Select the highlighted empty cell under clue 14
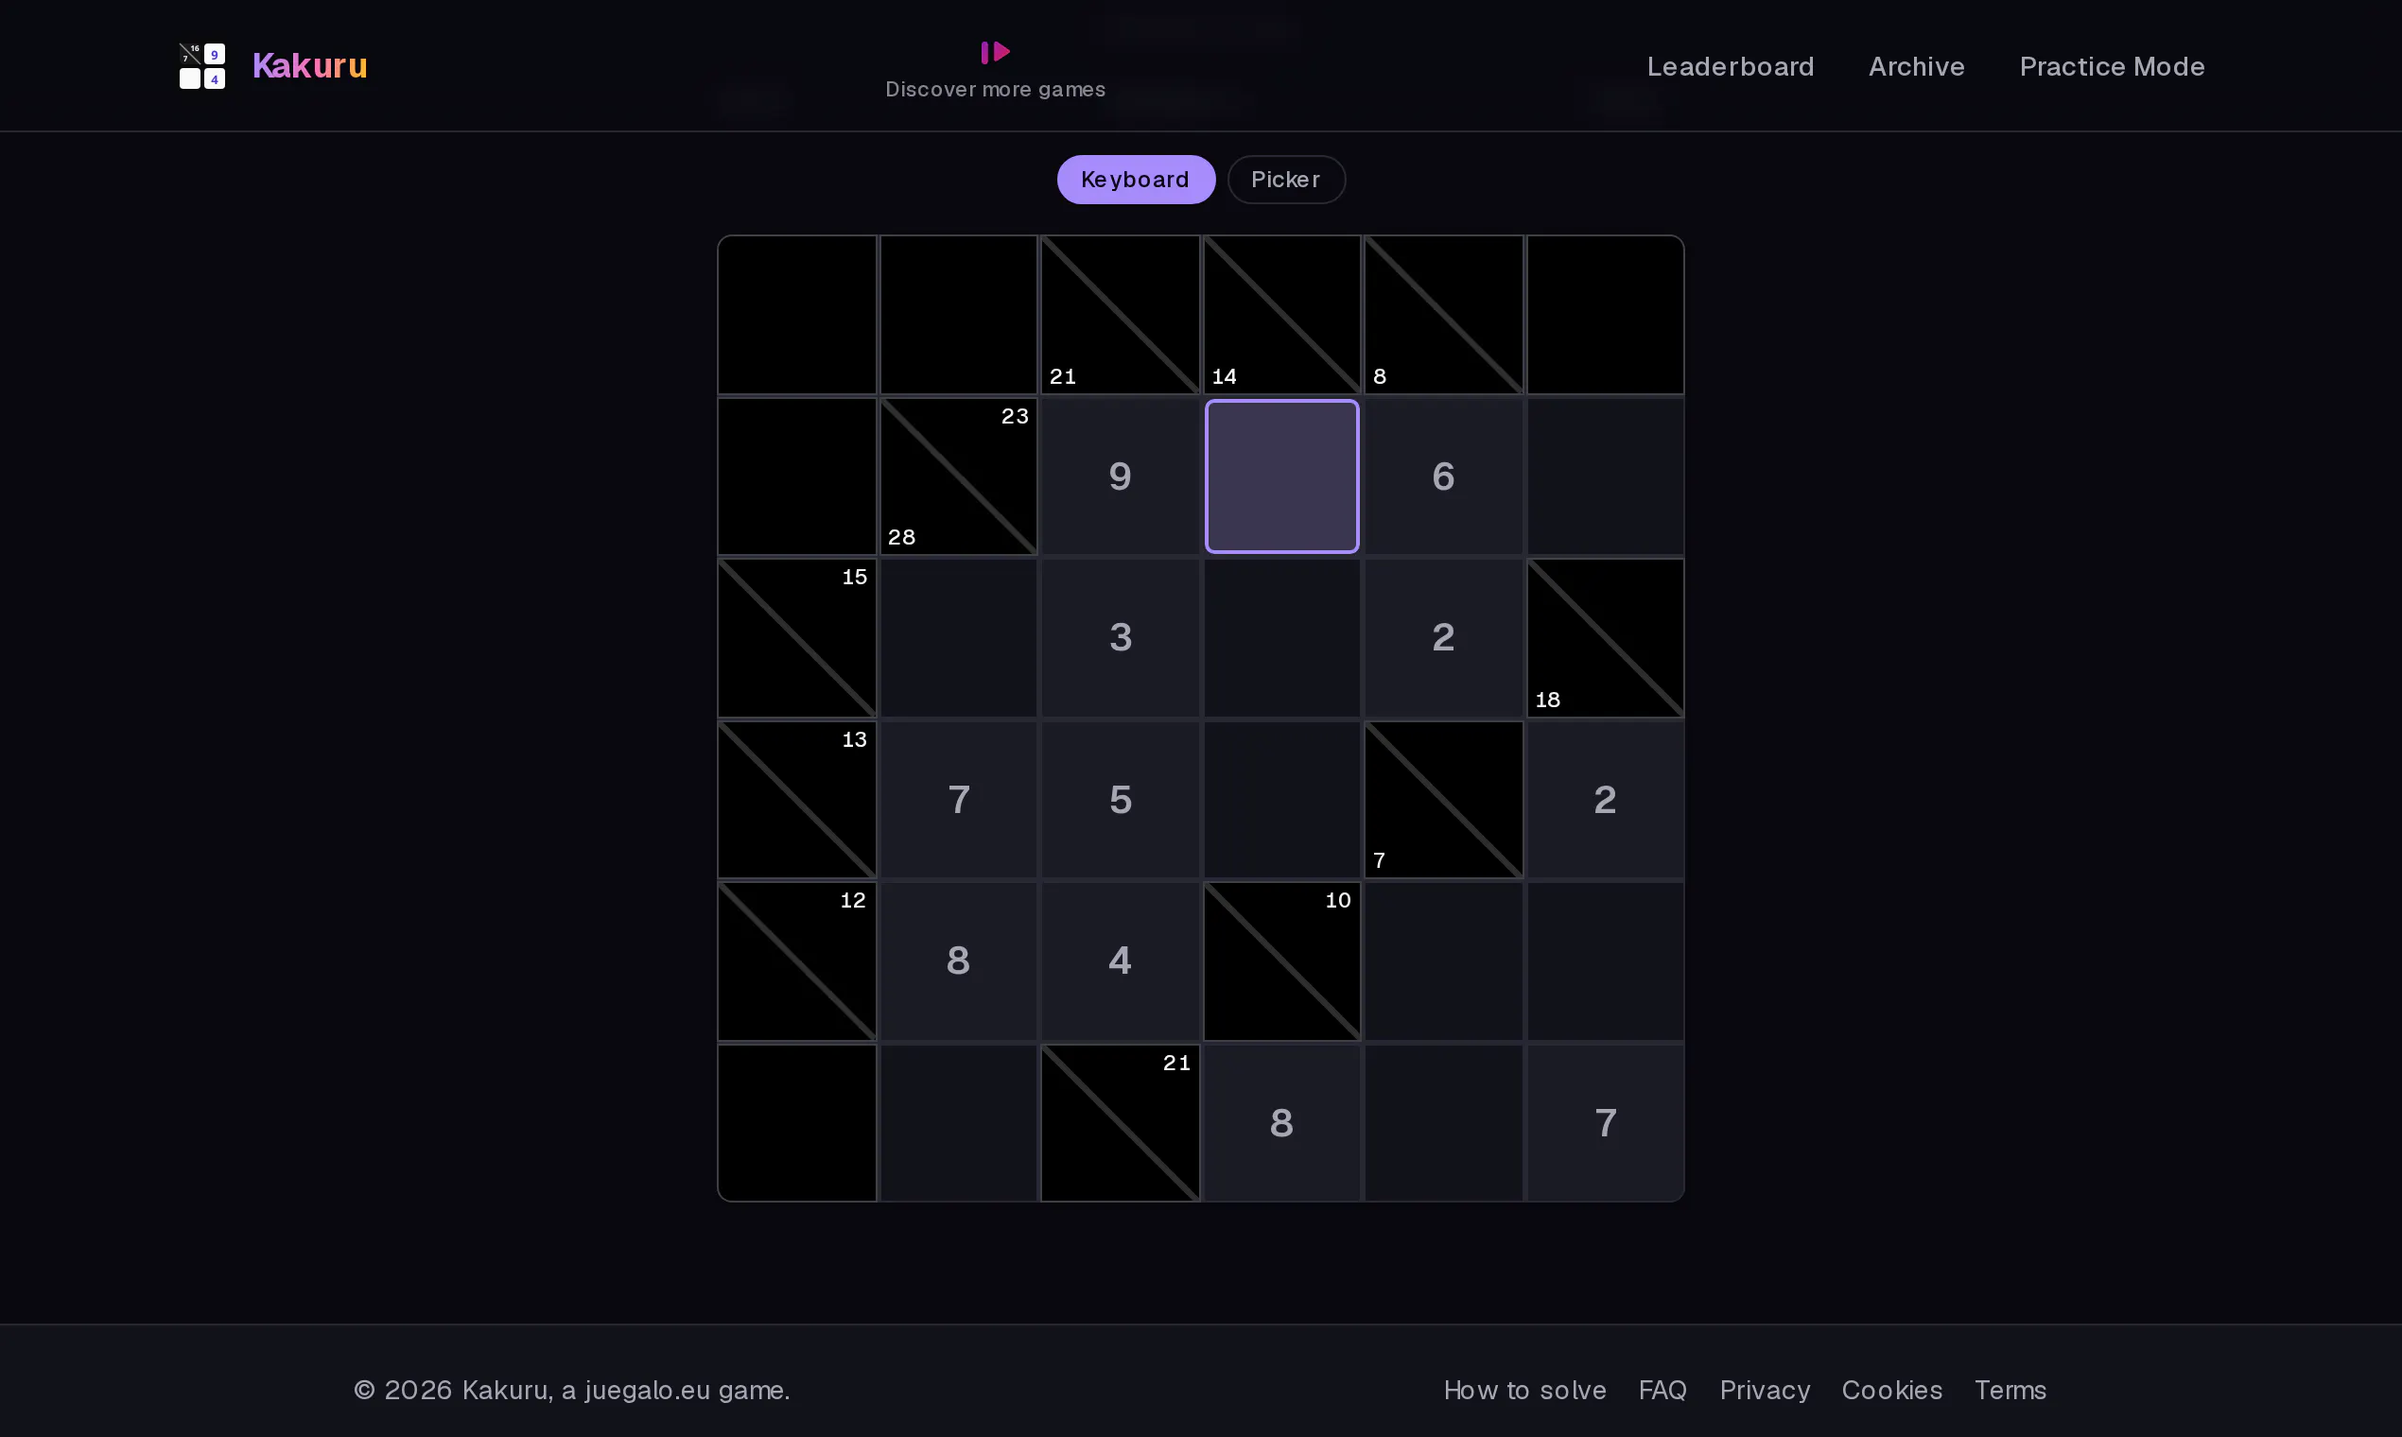The width and height of the screenshot is (2402, 1437). (x=1282, y=476)
